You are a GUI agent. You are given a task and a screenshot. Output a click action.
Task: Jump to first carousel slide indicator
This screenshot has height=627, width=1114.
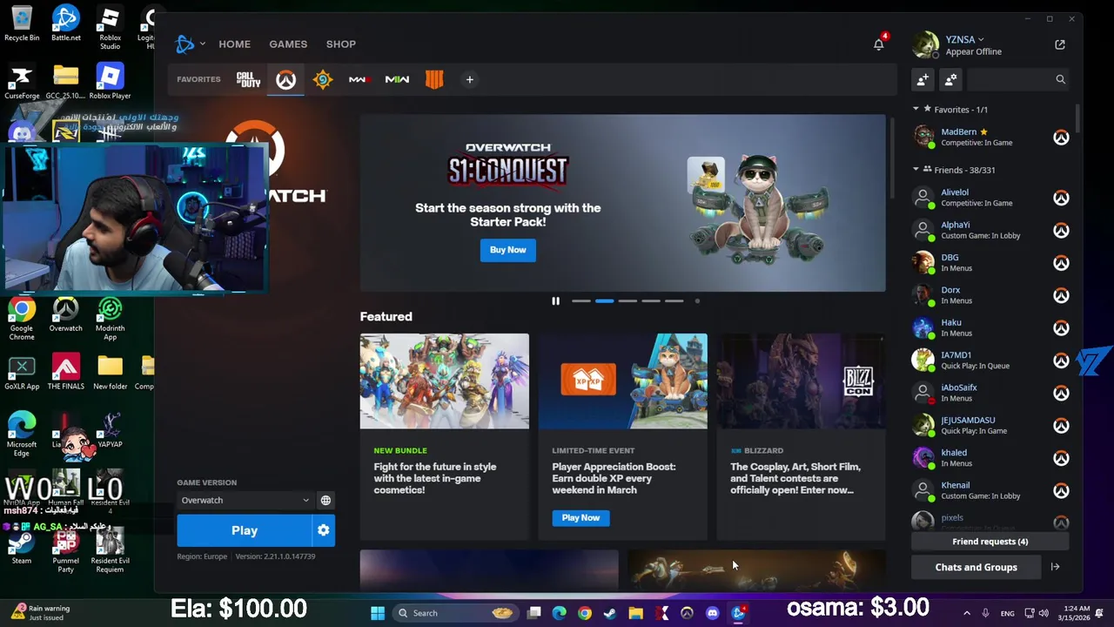click(581, 300)
